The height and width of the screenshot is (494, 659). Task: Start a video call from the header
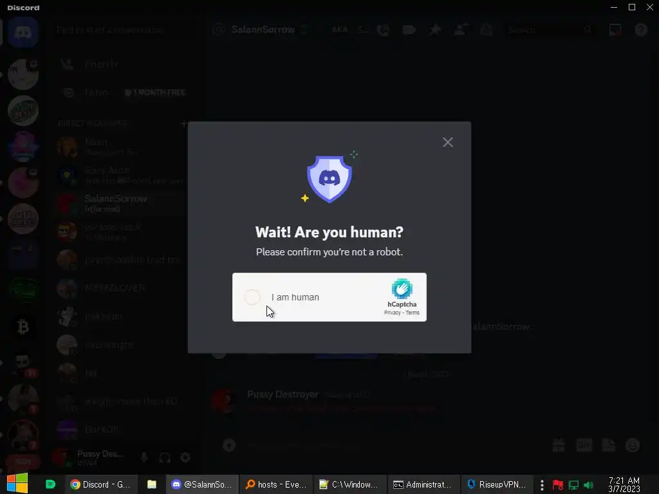pyautogui.click(x=409, y=30)
